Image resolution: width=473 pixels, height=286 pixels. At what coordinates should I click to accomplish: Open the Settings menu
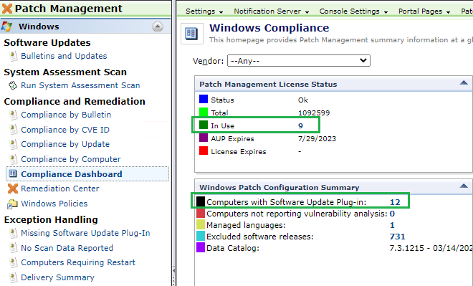(204, 11)
